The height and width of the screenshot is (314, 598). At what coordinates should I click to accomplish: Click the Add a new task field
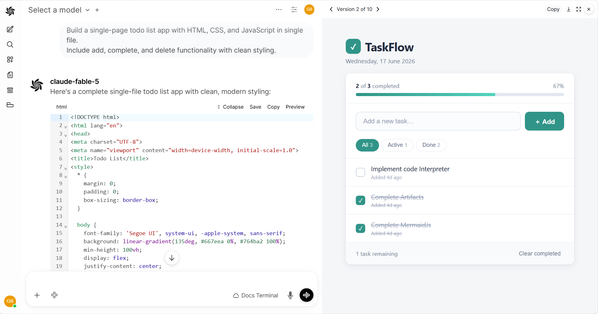438,121
